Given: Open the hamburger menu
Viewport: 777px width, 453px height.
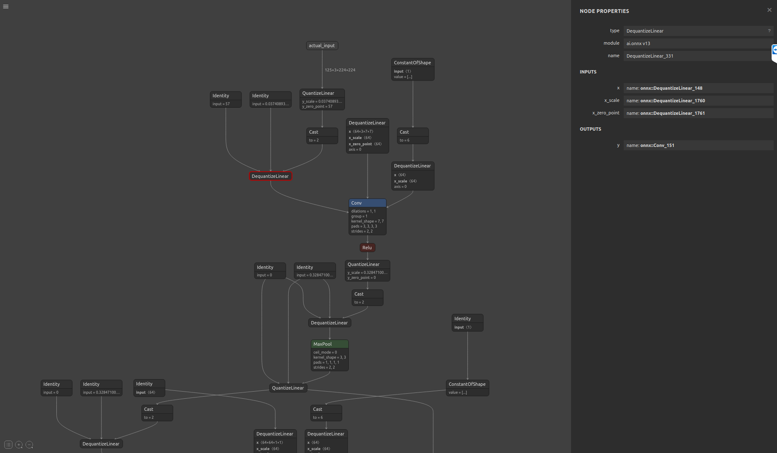Looking at the screenshot, I should (x=6, y=7).
